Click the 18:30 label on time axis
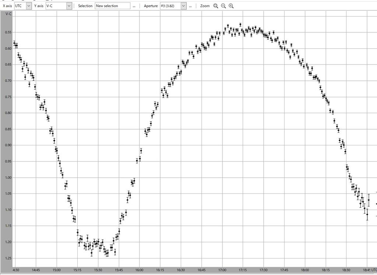Image resolution: width=377 pixels, height=275 pixels. (x=346, y=270)
